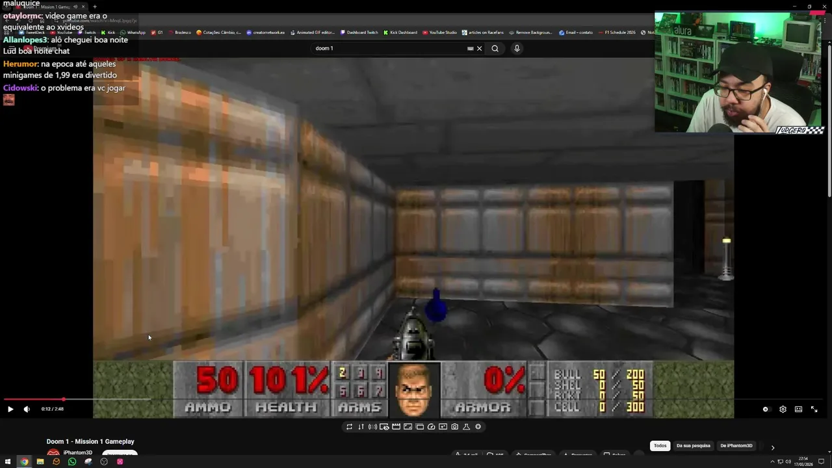Take a screenshot with camera icon
Image resolution: width=832 pixels, height=468 pixels.
pos(454,426)
